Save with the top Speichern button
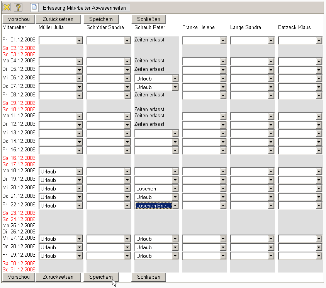326x288 pixels. (101, 19)
